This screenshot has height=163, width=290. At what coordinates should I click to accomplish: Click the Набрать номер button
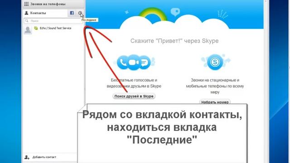(x=215, y=102)
